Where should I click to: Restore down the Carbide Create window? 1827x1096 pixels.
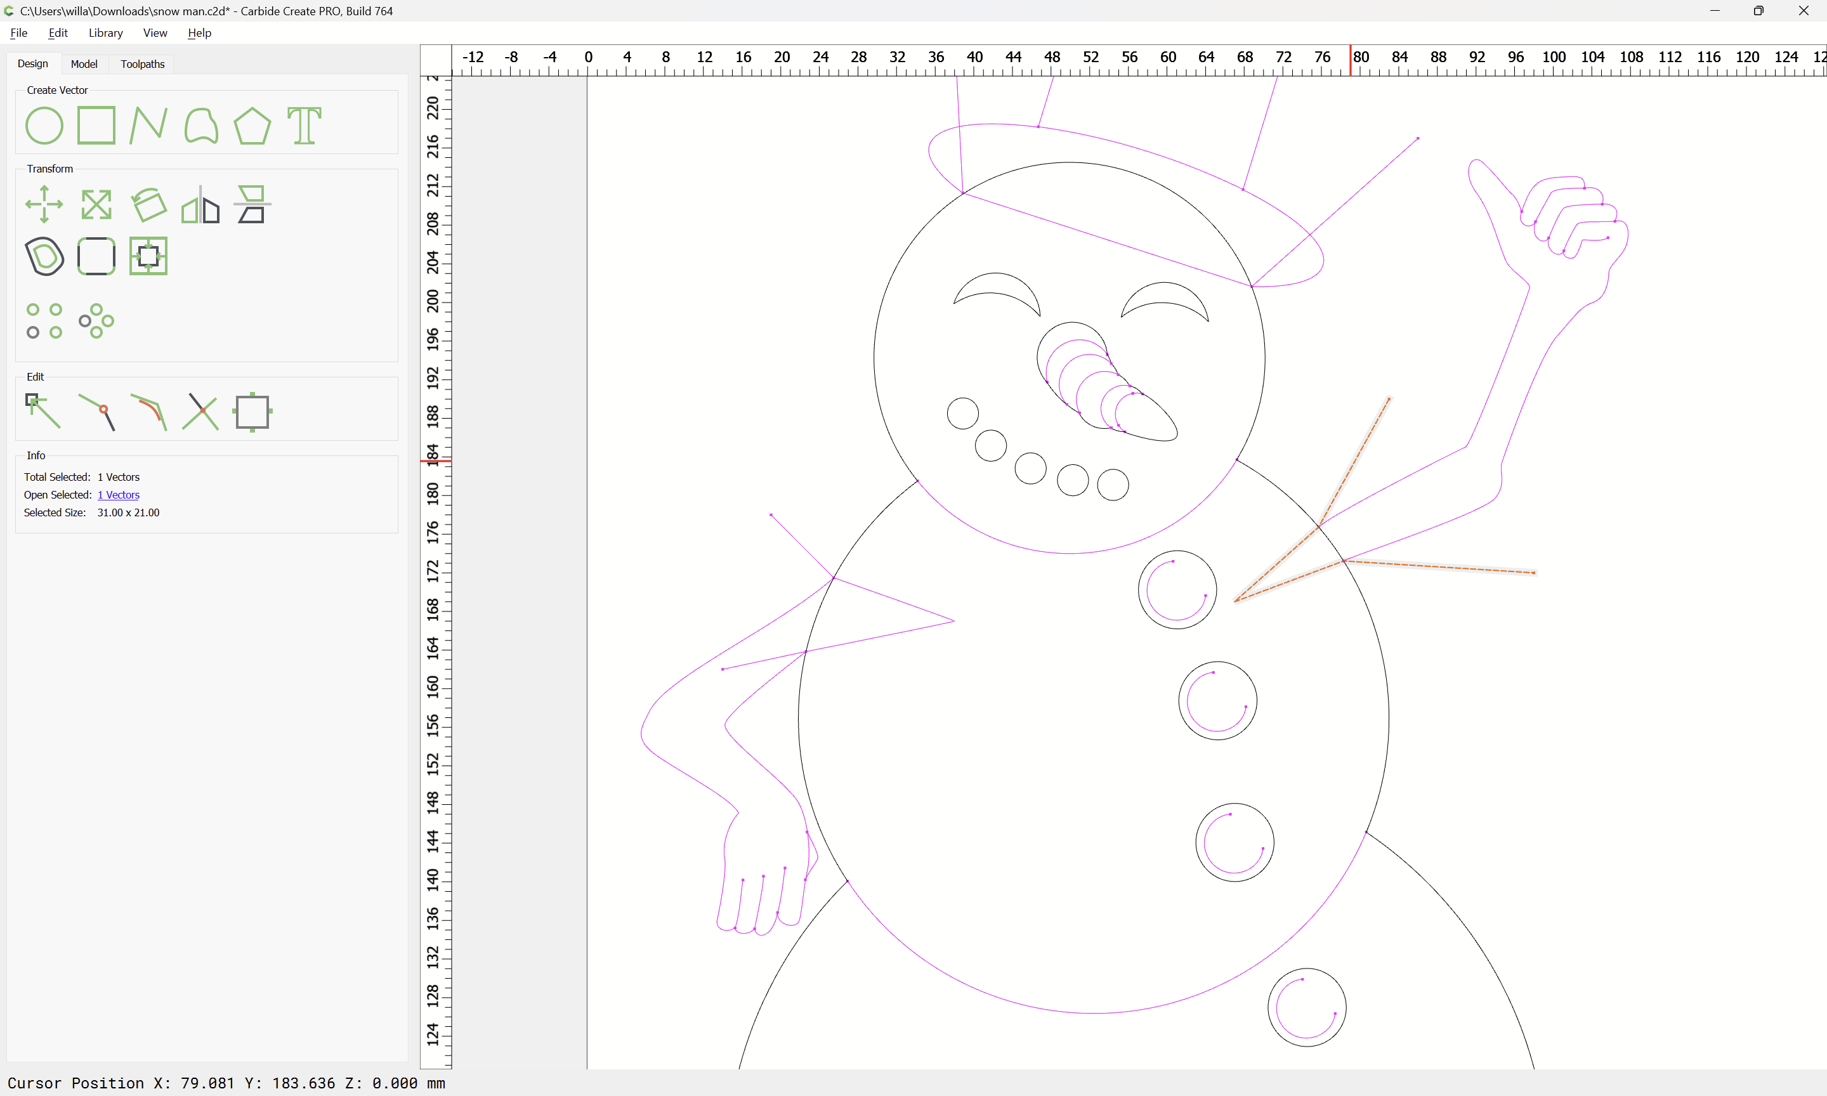coord(1759,10)
